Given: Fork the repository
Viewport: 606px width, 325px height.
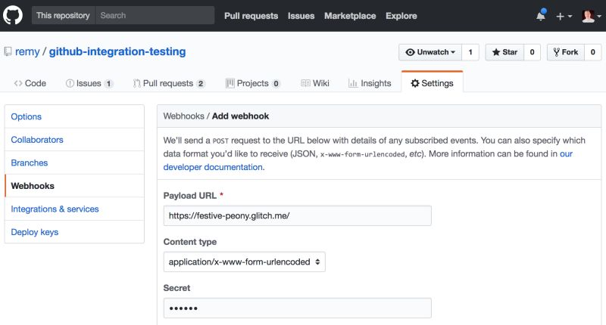Looking at the screenshot, I should pyautogui.click(x=565, y=52).
